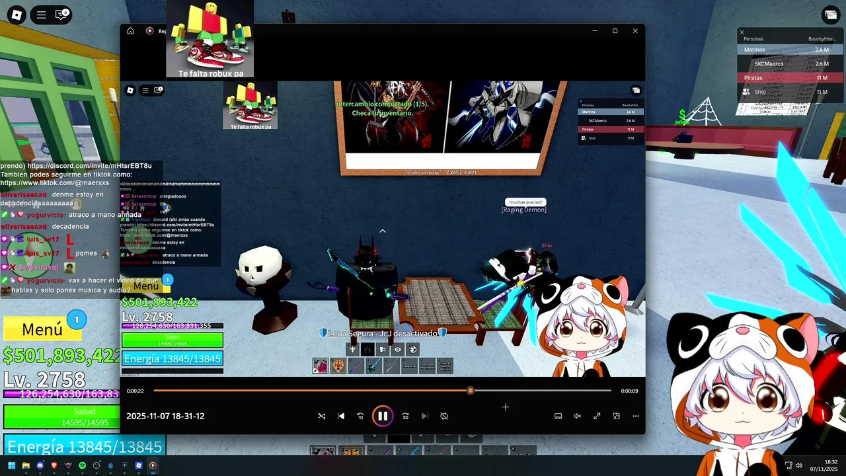Click the remaining time 0:00:09
Viewport: 846px width, 476px height.
629,391
